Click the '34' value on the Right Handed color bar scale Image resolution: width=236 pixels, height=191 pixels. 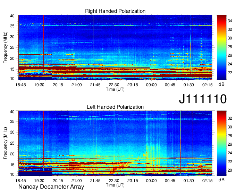[x=230, y=21]
